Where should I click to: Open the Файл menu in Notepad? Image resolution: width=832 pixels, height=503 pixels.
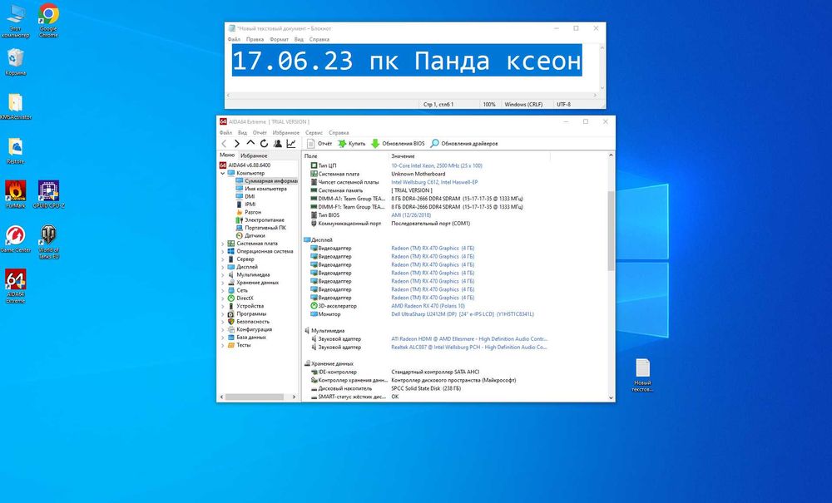click(x=234, y=39)
